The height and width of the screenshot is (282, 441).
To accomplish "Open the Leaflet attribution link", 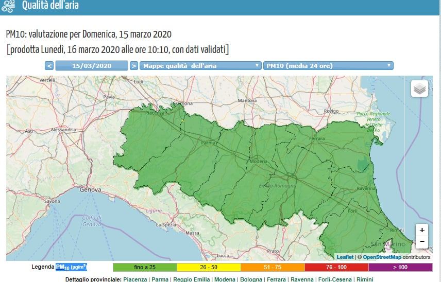I will tap(345, 257).
